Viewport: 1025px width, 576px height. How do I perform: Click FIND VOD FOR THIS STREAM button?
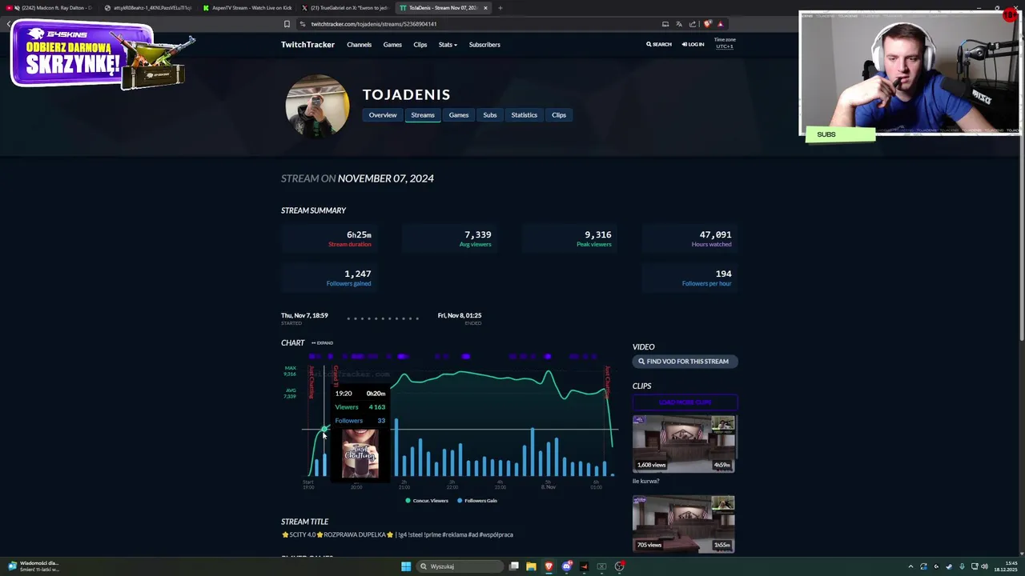(x=685, y=362)
